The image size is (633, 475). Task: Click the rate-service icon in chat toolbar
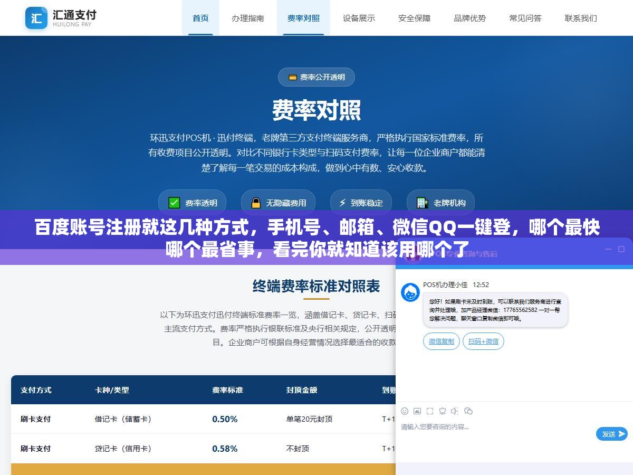443,411
